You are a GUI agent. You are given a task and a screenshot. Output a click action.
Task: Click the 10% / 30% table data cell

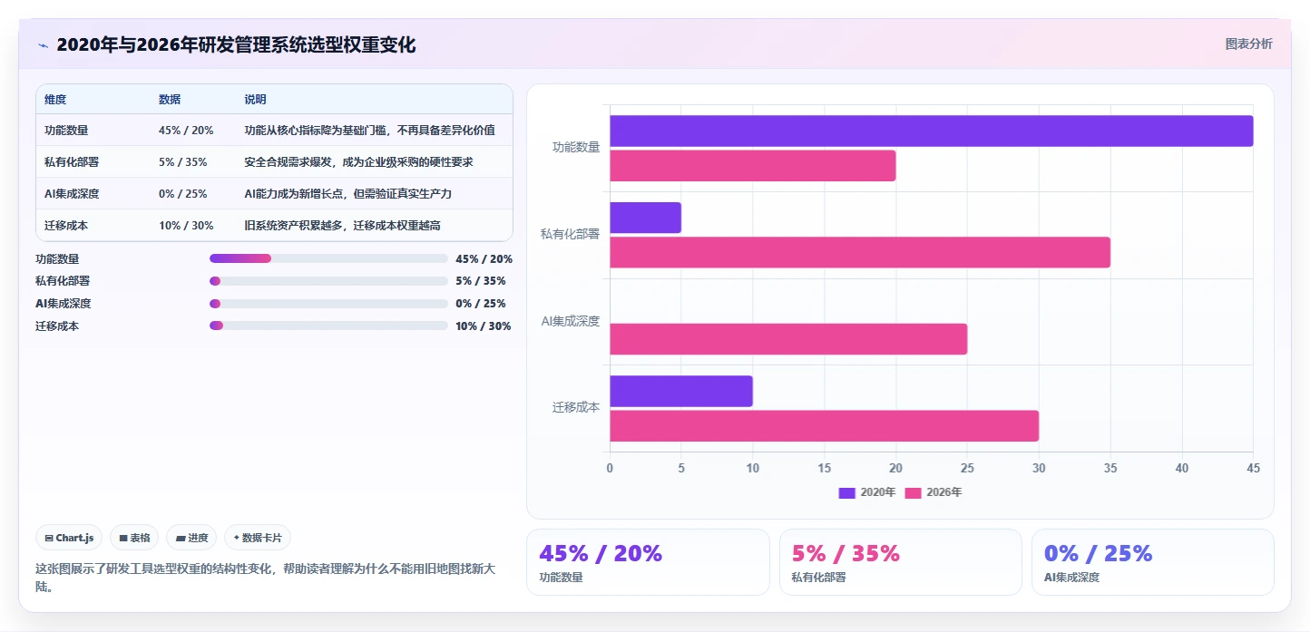pyautogui.click(x=186, y=226)
